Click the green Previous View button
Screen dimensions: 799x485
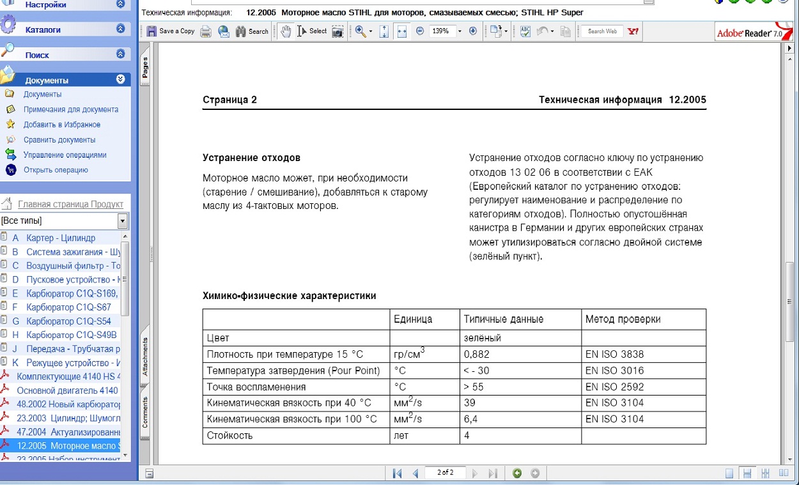(x=517, y=473)
